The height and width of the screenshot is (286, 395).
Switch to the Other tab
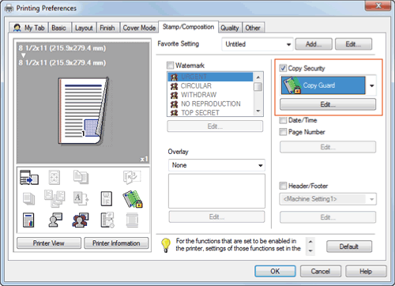point(253,28)
